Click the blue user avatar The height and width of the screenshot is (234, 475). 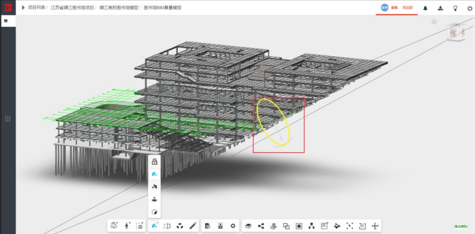tap(384, 8)
